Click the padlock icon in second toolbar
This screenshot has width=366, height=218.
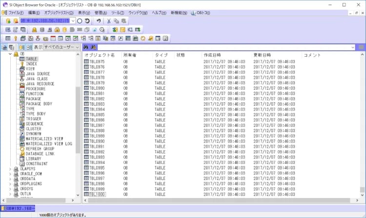pos(57,30)
